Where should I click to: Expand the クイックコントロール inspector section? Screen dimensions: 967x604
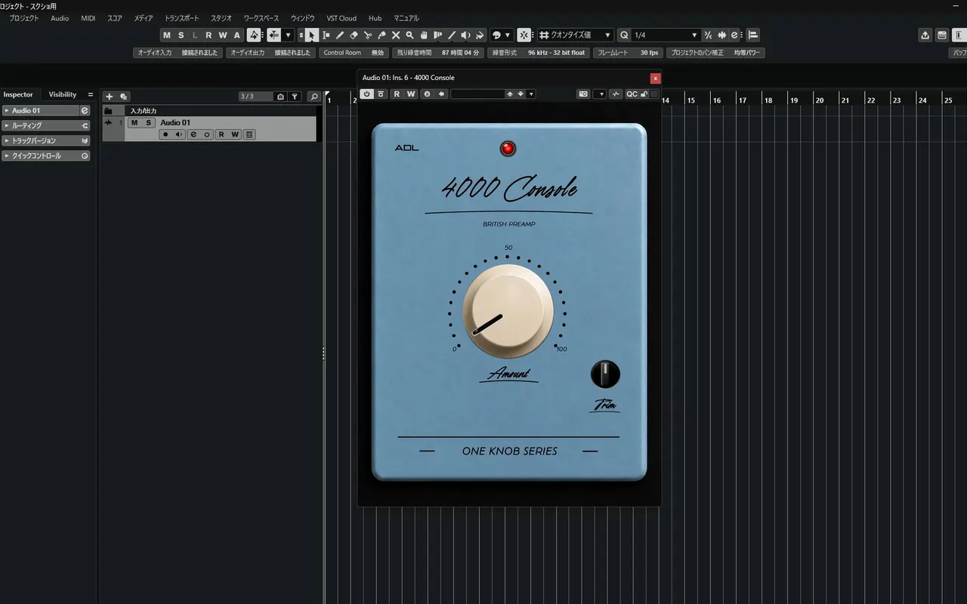46,156
